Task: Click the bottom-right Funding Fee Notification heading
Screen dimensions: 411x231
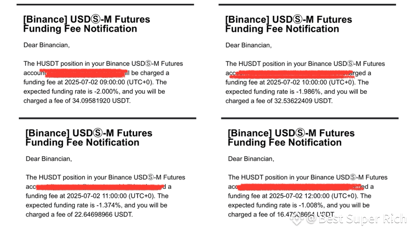Action: [291, 137]
